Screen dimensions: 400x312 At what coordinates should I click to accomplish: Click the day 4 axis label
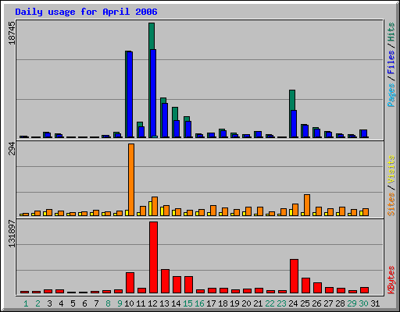click(61, 303)
